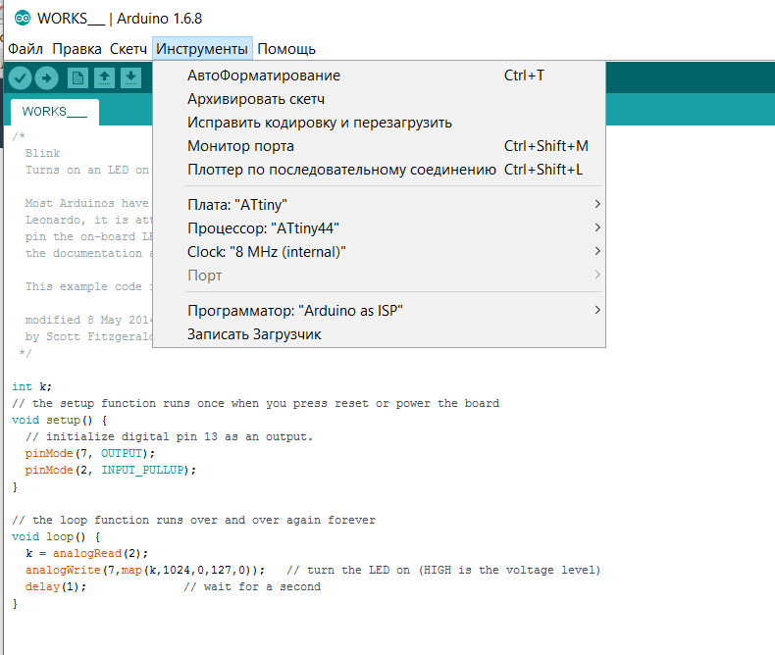This screenshot has width=775, height=655.
Task: Click 'initialize digital pin 13' comment
Action: 169,436
